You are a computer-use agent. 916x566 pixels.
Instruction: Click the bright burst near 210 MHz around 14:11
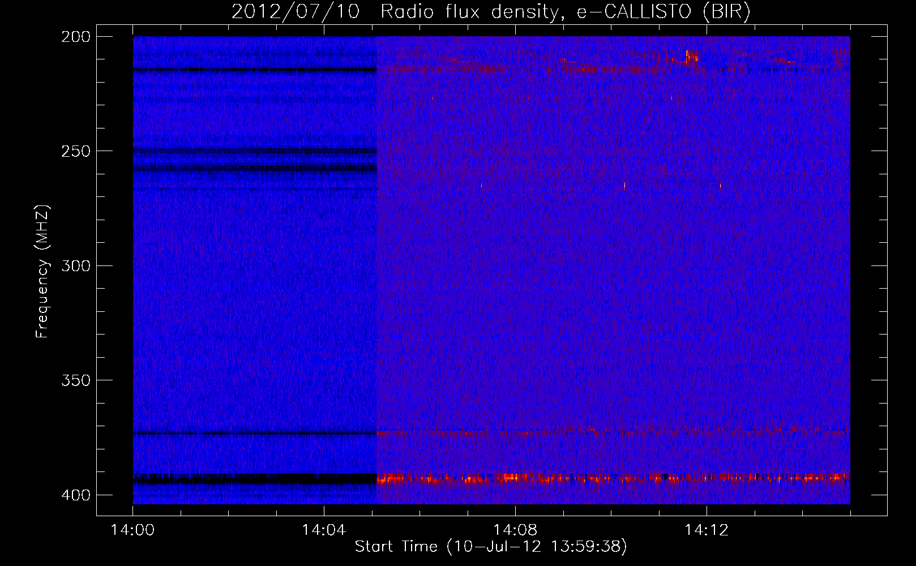coord(692,56)
